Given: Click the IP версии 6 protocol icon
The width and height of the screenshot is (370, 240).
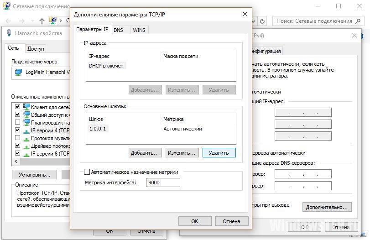Looking at the screenshot, I should pos(26,154).
